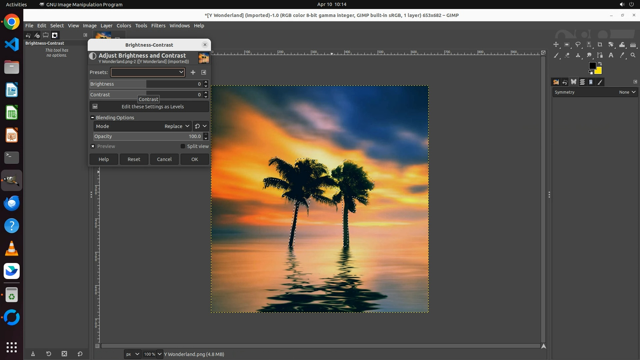This screenshot has height=360, width=640.
Task: Swap foreground and background colors
Action: 600,64
